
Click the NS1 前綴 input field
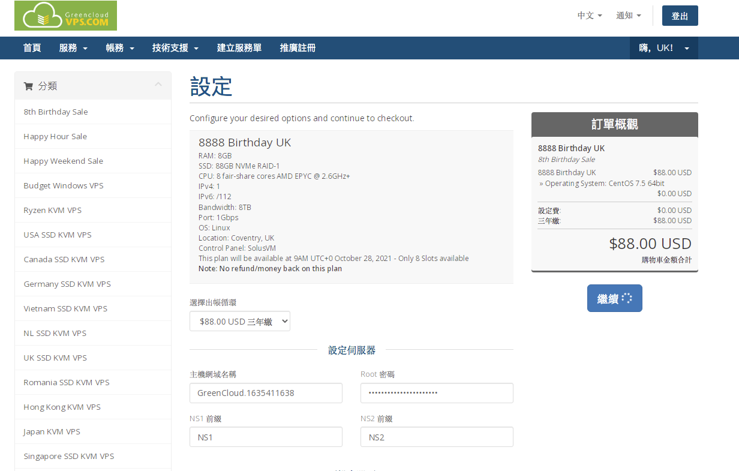tap(266, 437)
